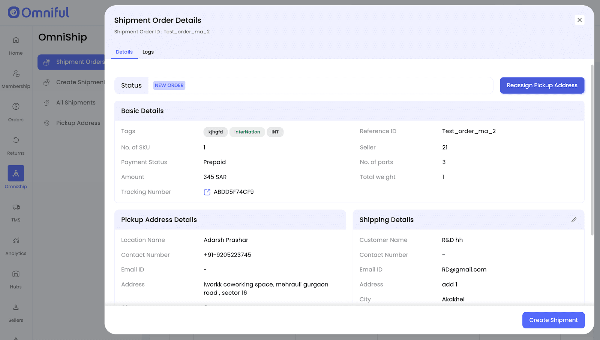Select the Details tab
Viewport: 600px width, 340px height.
(x=124, y=52)
